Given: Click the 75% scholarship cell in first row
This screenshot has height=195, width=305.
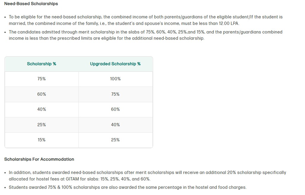Looking at the screenshot, I should pyautogui.click(x=42, y=79).
